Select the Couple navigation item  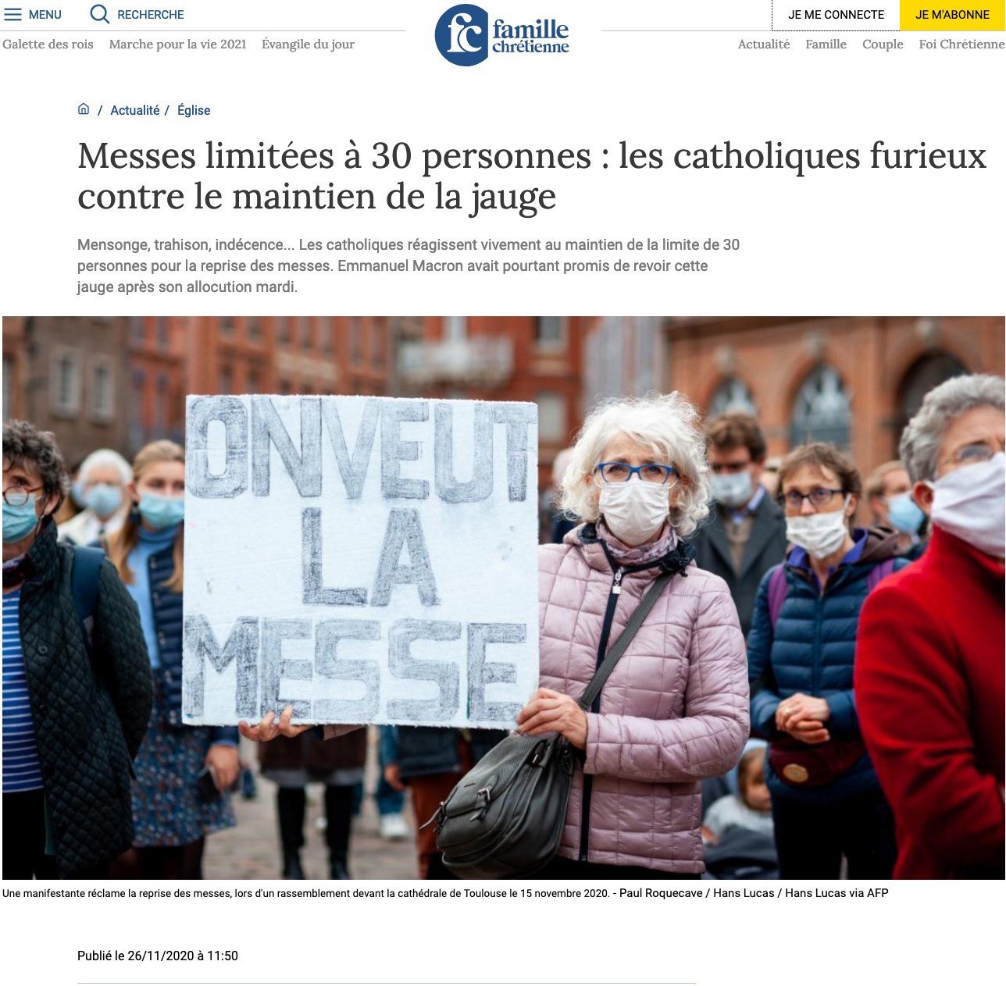point(883,44)
